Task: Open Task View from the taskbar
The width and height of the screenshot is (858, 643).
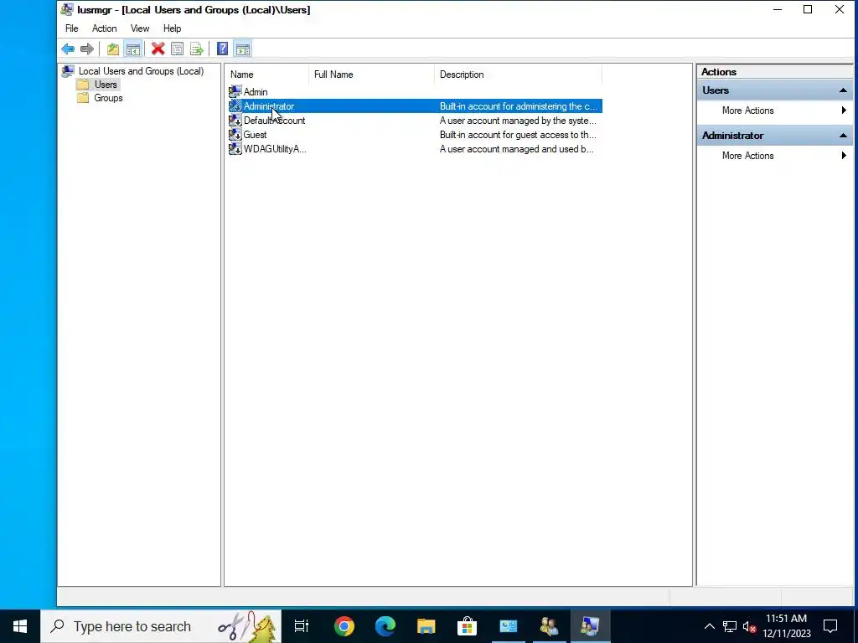Action: coord(302,626)
